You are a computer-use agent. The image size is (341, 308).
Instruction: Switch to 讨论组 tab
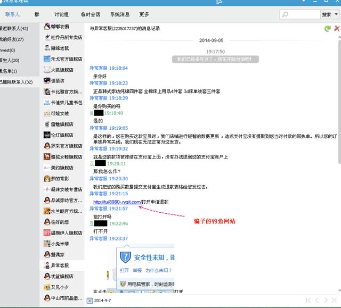point(62,14)
